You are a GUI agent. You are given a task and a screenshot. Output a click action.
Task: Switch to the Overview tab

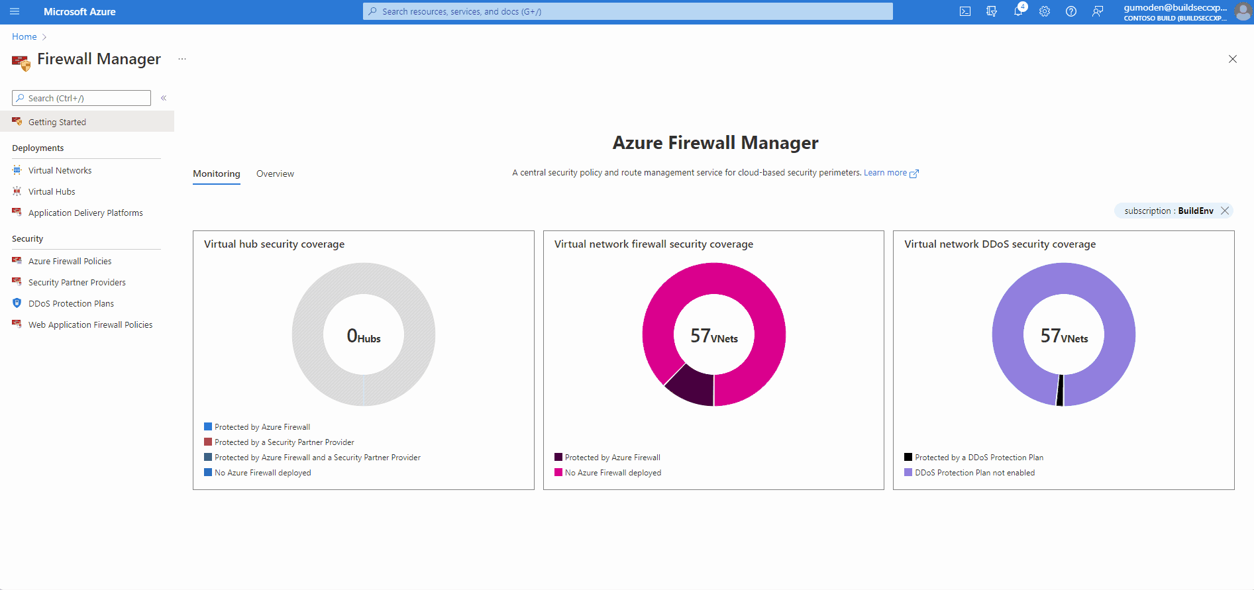click(275, 173)
